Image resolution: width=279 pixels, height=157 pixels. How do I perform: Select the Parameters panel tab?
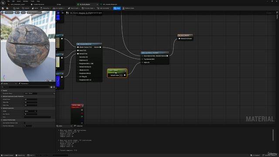(x=24, y=84)
